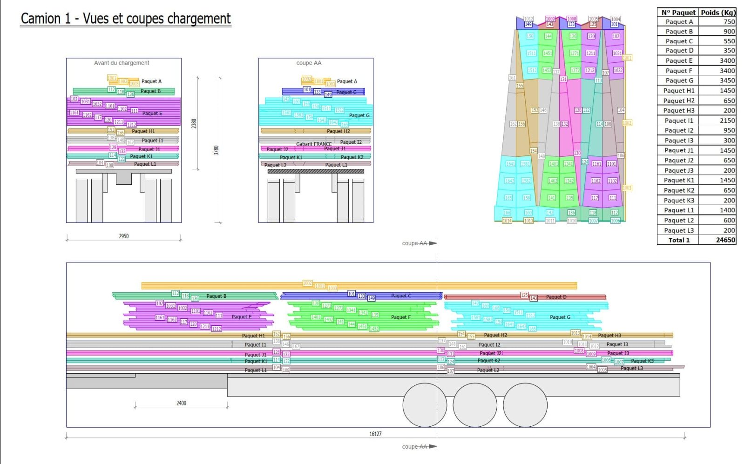Click the title 'Camion 1 - Vues et coupes chargement'

click(x=126, y=19)
